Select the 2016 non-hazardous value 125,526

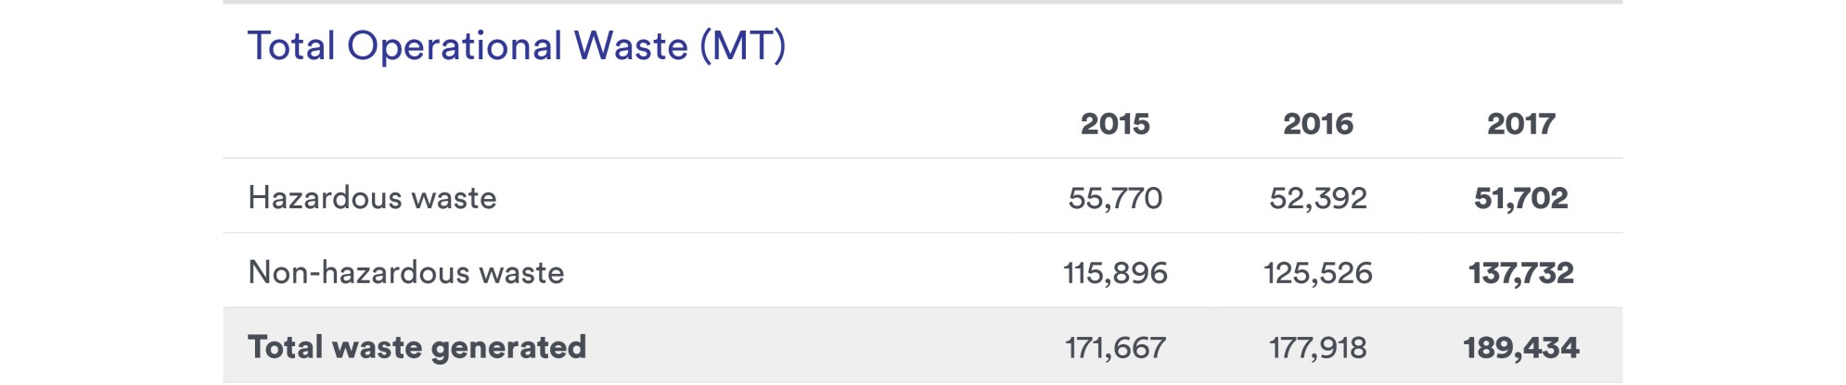[x=1318, y=273]
